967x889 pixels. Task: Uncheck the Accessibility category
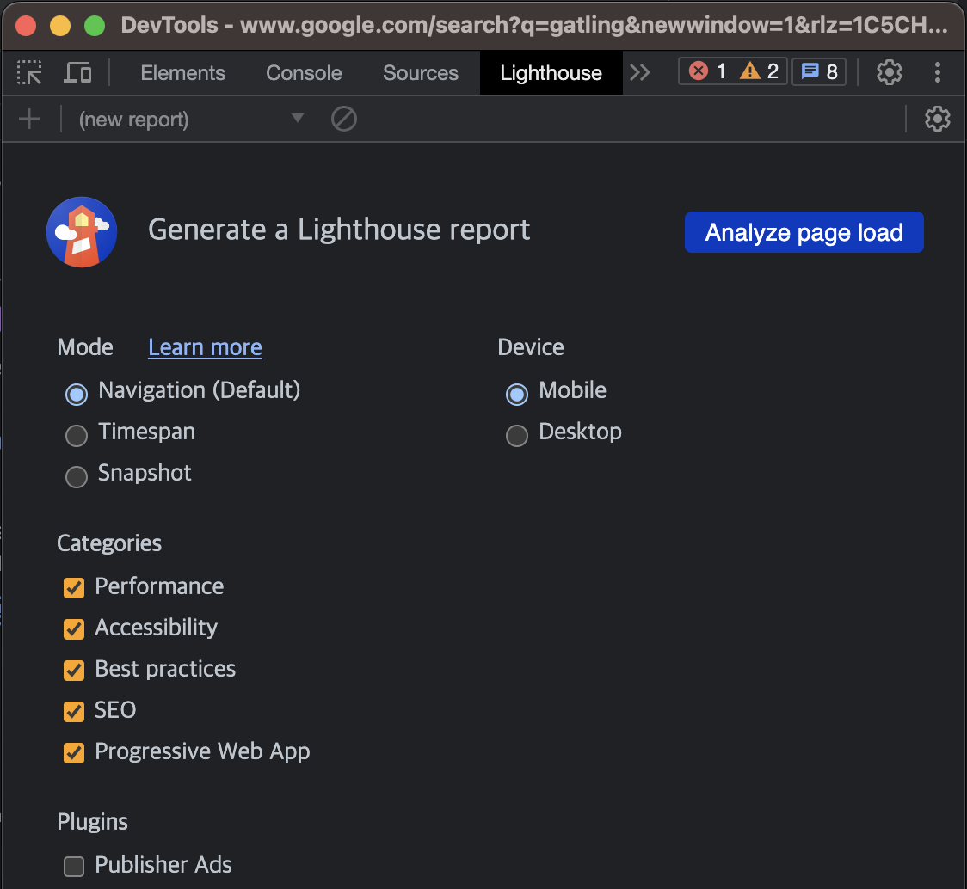pyautogui.click(x=74, y=628)
